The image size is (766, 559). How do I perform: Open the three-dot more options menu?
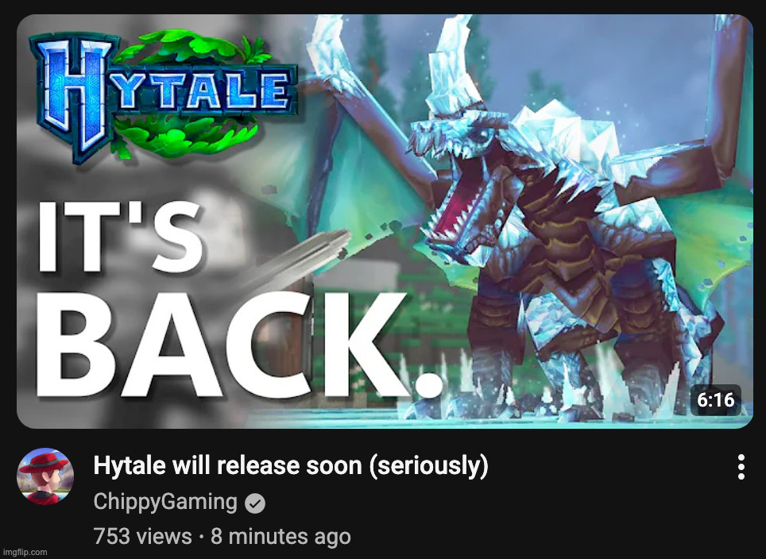coord(741,467)
